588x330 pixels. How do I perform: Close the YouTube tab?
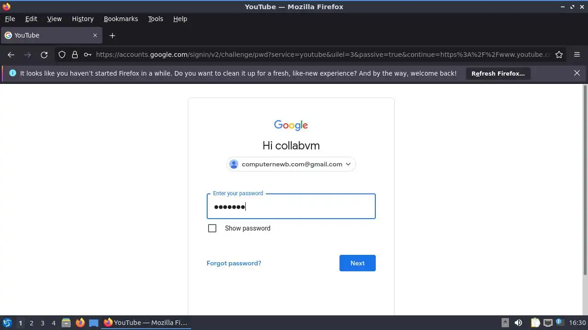coord(95,35)
